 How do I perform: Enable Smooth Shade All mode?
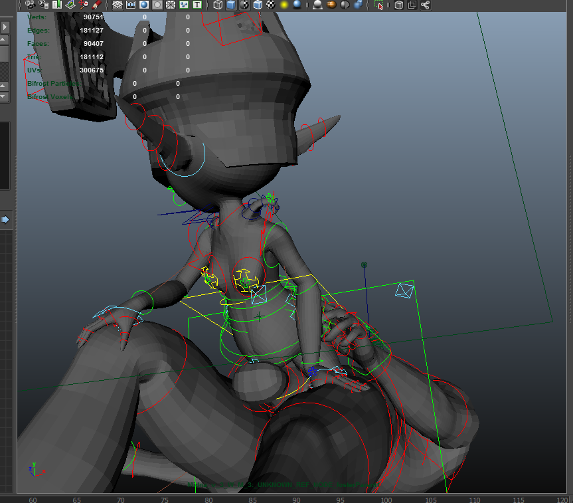pos(230,5)
